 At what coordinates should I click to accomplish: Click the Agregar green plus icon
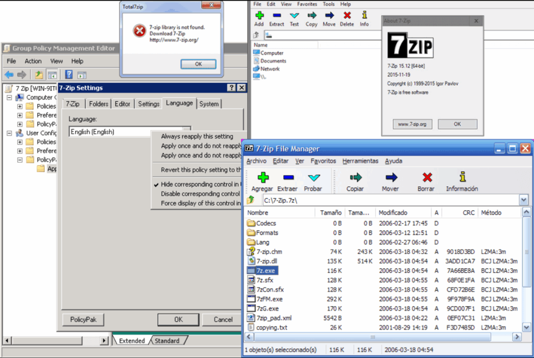(x=263, y=177)
